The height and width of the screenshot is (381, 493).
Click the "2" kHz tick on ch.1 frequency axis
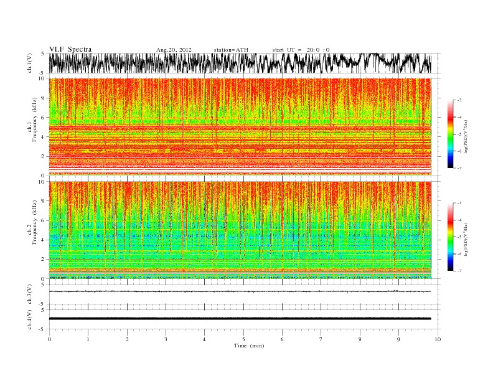44,156
